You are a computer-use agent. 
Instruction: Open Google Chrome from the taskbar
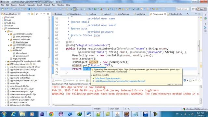coord(51,114)
